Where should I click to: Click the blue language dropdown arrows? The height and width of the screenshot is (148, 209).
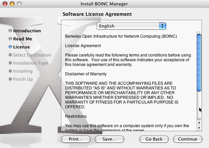click(162, 26)
